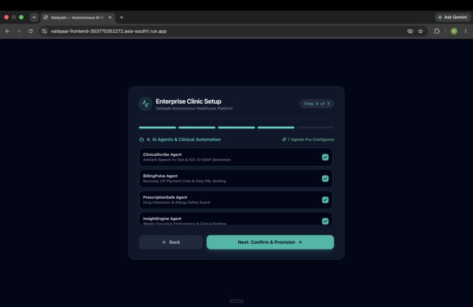Click the browser back arrow
Screen dimensions: 473x307
coord(8,31)
